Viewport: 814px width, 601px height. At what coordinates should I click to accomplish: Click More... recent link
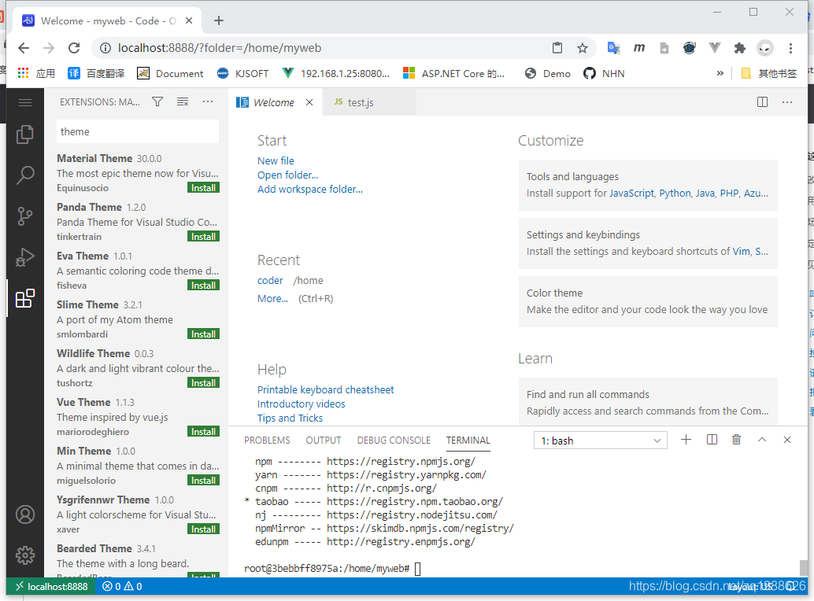(x=272, y=298)
